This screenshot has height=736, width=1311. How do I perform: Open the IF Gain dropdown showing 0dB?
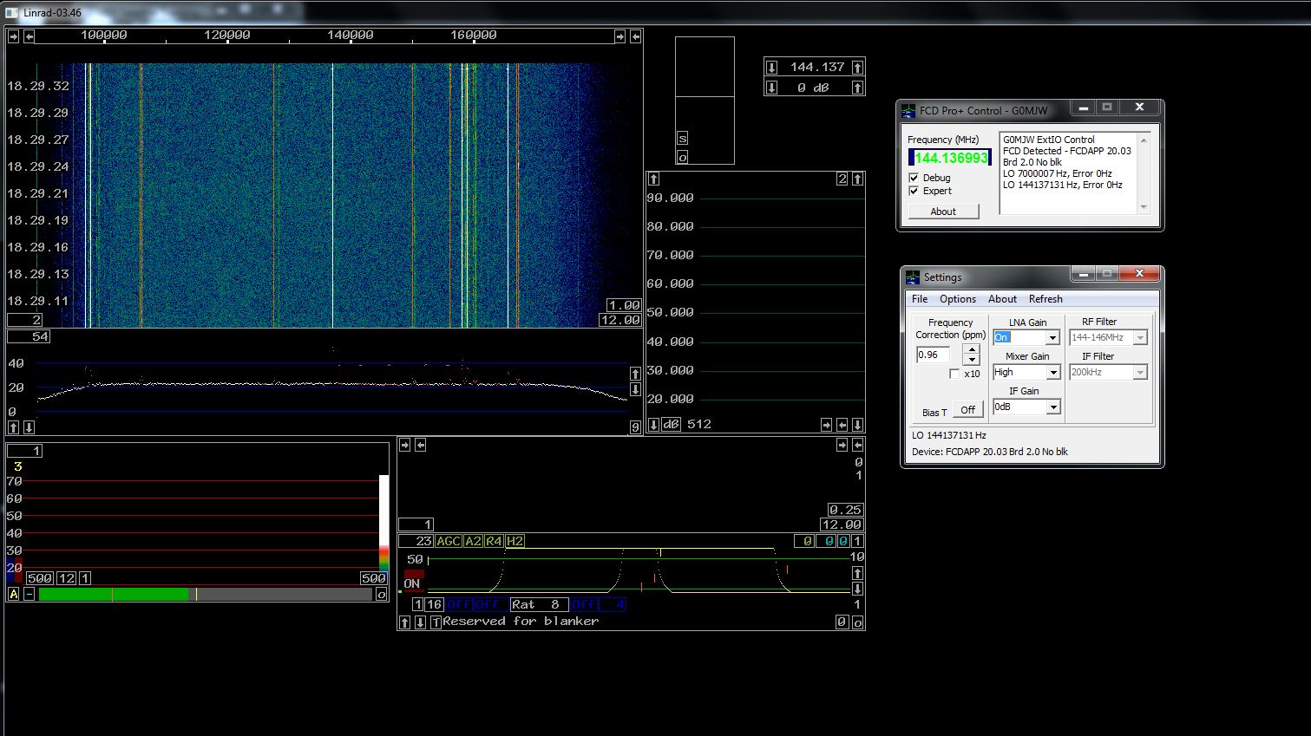1052,407
